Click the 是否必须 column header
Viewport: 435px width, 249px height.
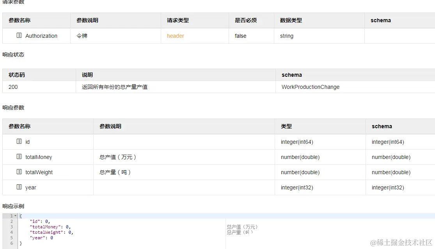[x=246, y=20]
